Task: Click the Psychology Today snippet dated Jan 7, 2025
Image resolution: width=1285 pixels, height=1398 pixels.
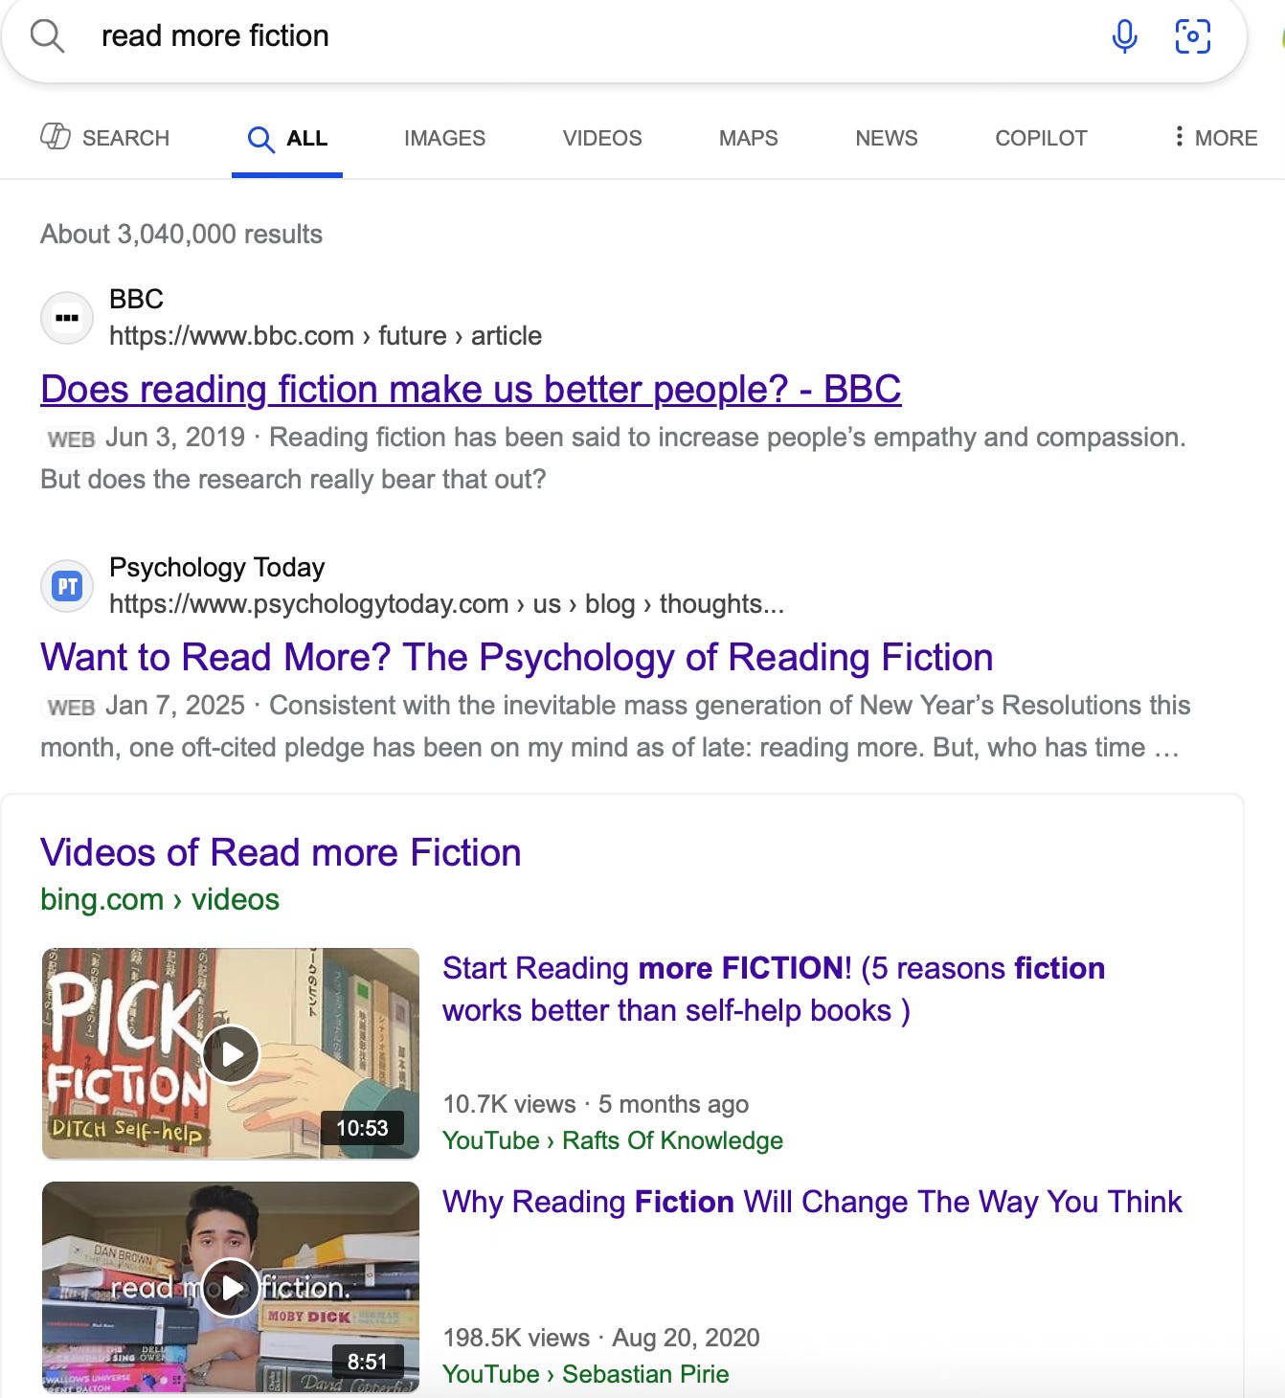Action: pyautogui.click(x=616, y=727)
